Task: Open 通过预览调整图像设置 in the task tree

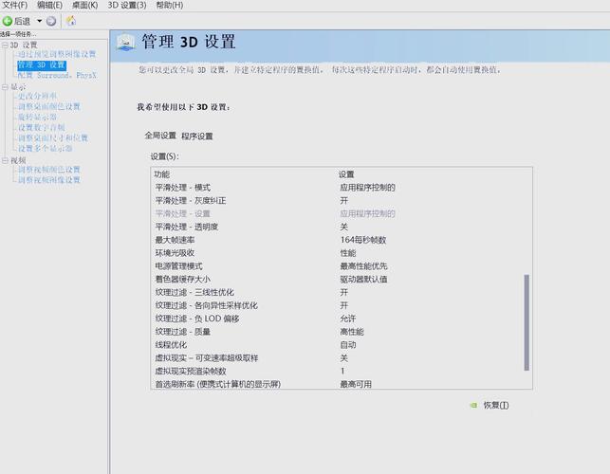Action: tap(57, 54)
